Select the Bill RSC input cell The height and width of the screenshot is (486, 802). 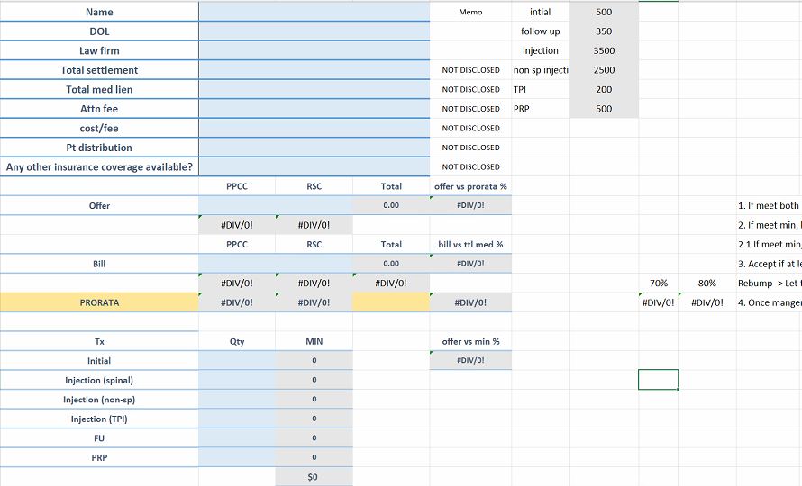[x=314, y=264]
